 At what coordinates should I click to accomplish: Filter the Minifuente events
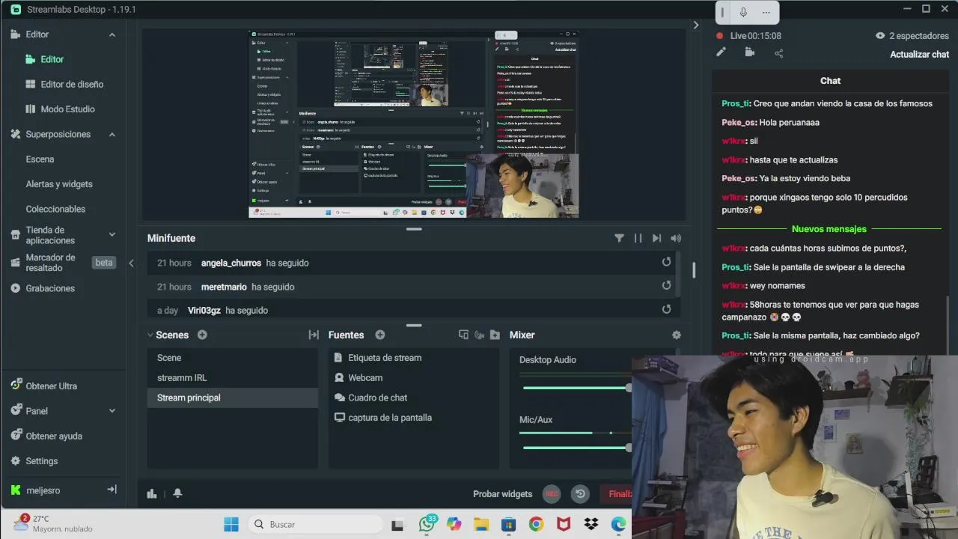click(619, 238)
